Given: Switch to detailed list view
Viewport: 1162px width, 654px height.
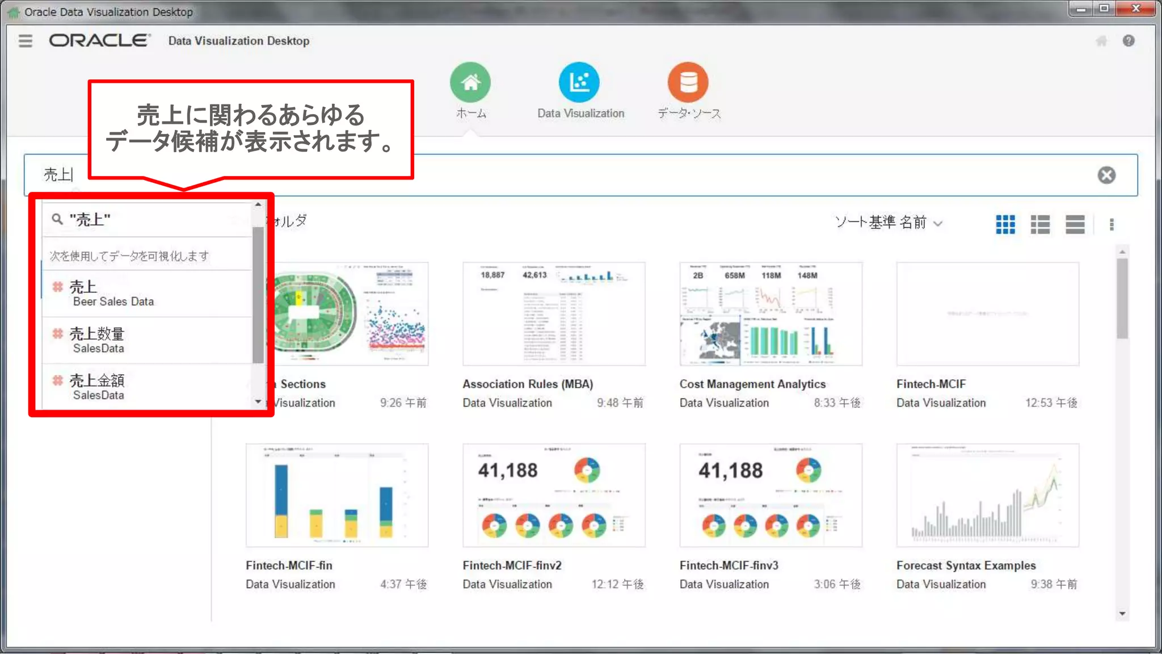Looking at the screenshot, I should (1040, 224).
